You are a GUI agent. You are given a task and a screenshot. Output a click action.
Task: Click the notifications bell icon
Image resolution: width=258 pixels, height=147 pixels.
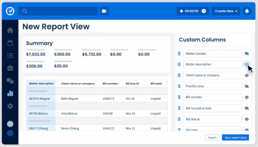coord(247,11)
